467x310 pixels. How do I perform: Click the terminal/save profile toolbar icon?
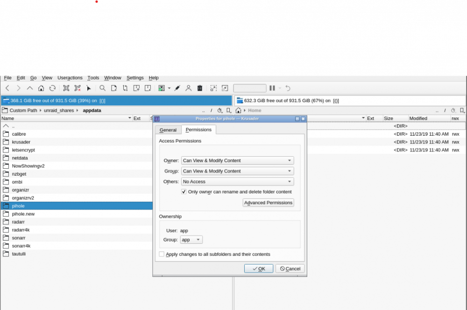[162, 88]
